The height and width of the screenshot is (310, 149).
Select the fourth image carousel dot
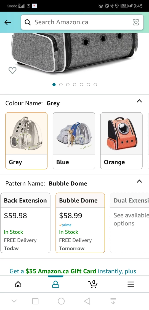click(x=74, y=85)
